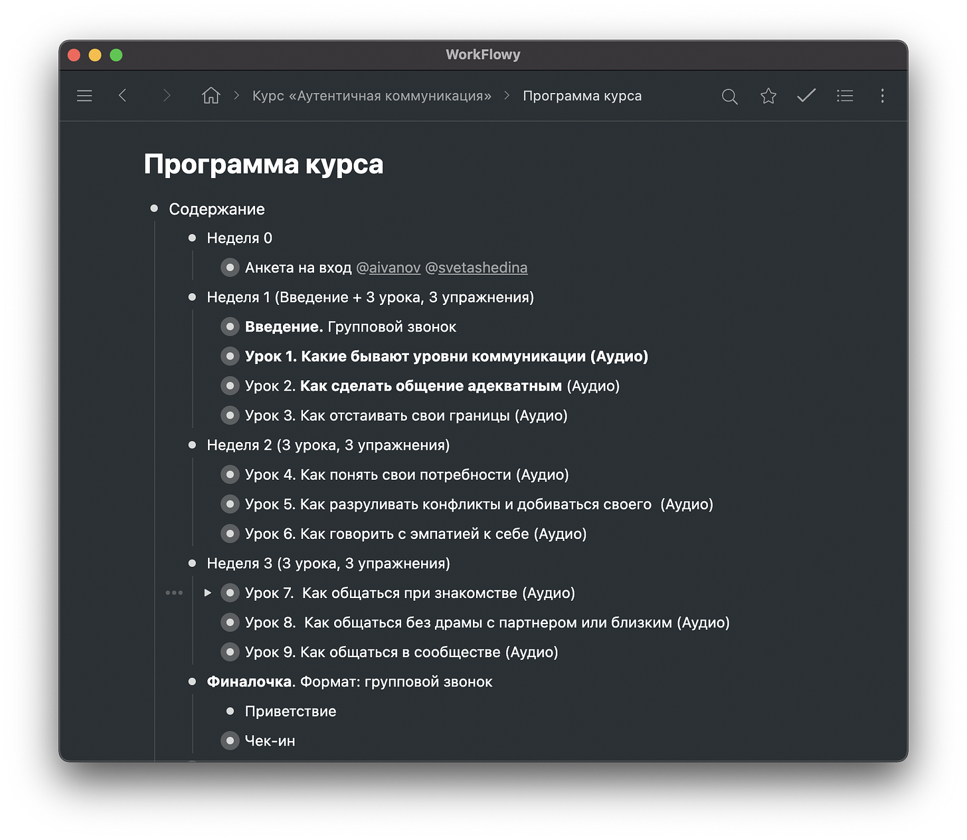Screen dimensions: 967x840
Task: Open mention @svetashedina
Action: pos(476,268)
